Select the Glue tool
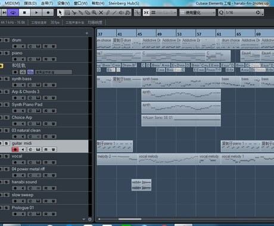This screenshot has height=226, width=274. [80, 12]
